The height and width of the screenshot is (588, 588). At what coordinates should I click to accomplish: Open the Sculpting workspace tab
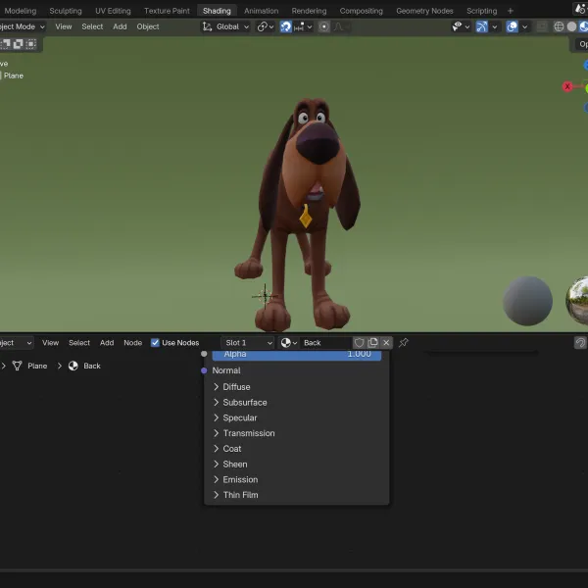coord(66,11)
